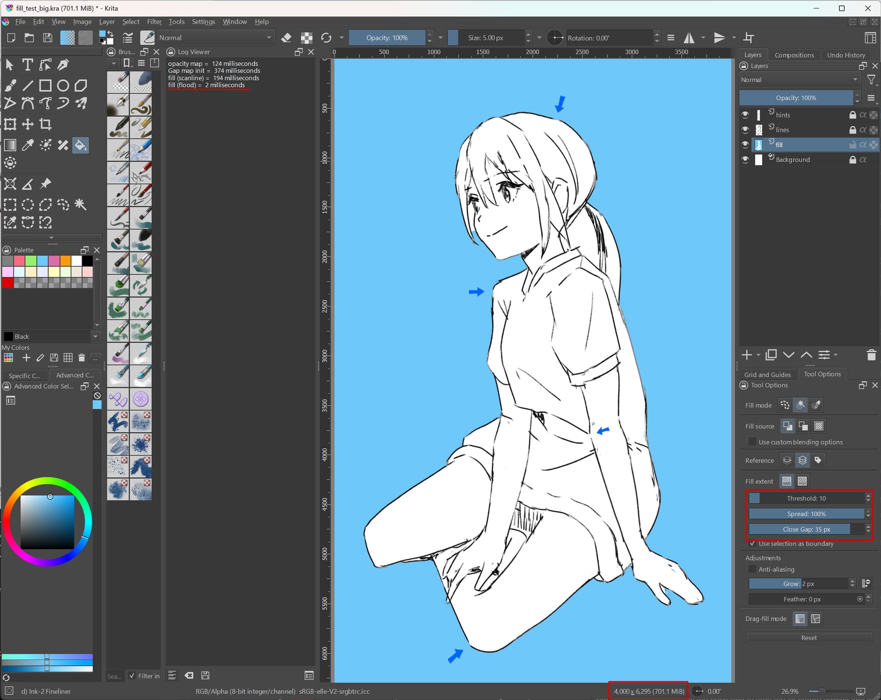Pick the red swatch in palette

pyautogui.click(x=8, y=283)
